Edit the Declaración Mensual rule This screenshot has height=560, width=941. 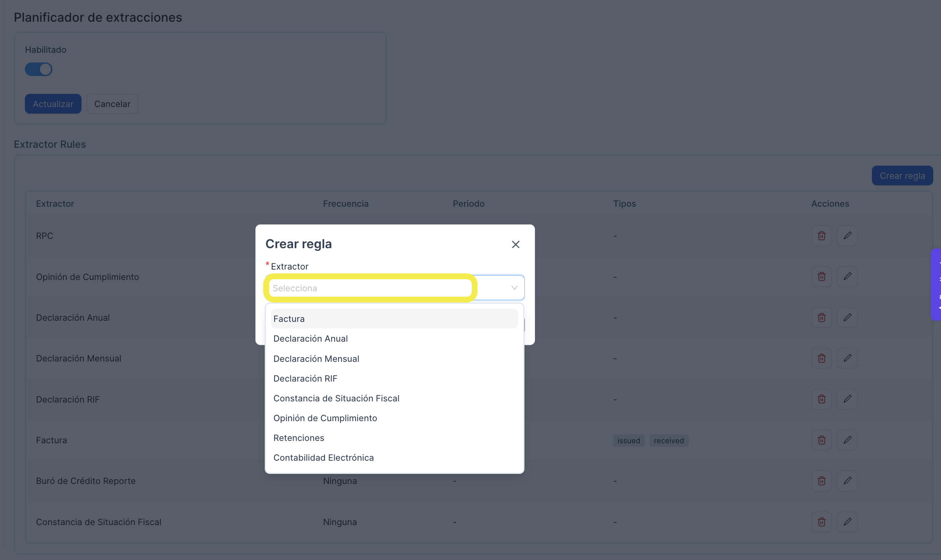pyautogui.click(x=847, y=358)
